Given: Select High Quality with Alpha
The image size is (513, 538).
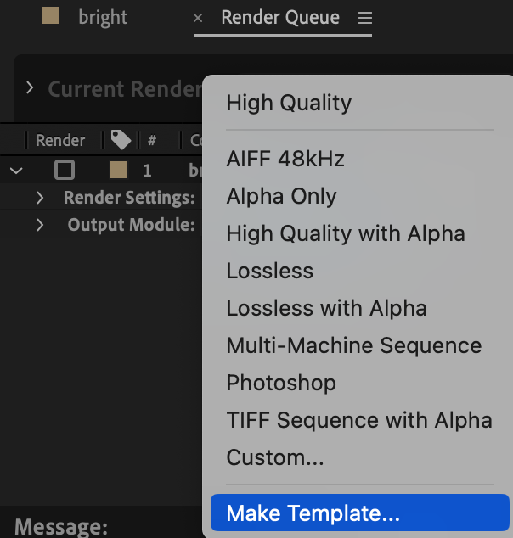Looking at the screenshot, I should tap(345, 233).
